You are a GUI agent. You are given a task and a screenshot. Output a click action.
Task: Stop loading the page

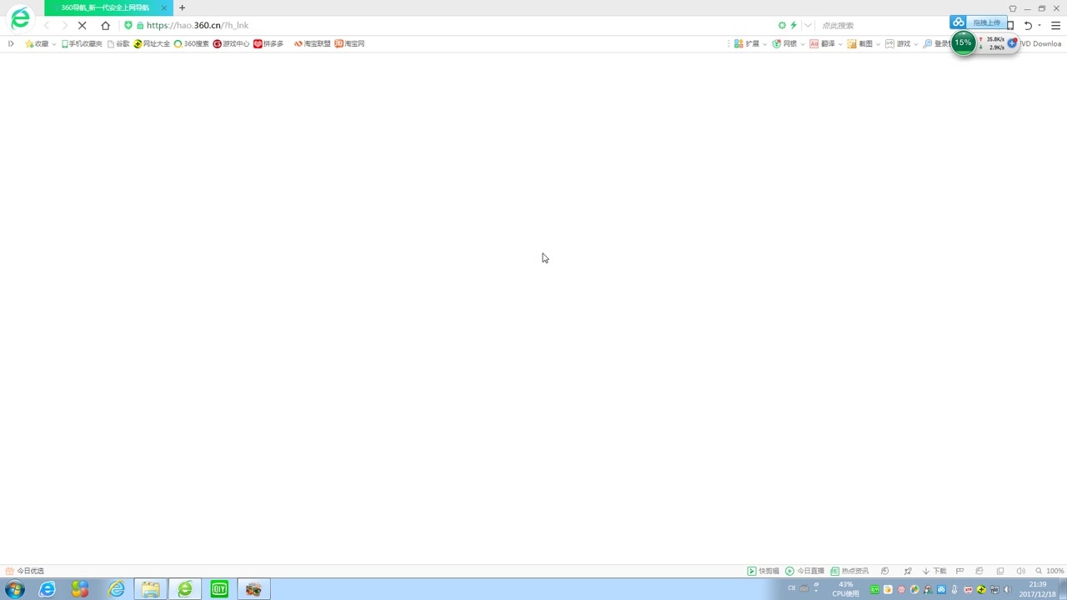[x=82, y=26]
